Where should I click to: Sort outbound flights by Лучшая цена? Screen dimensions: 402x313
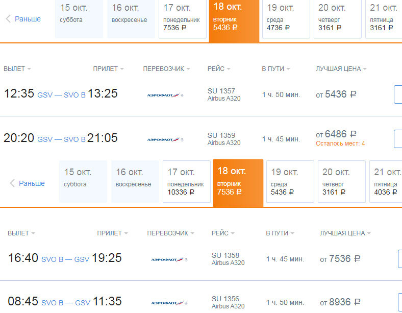[x=341, y=69]
